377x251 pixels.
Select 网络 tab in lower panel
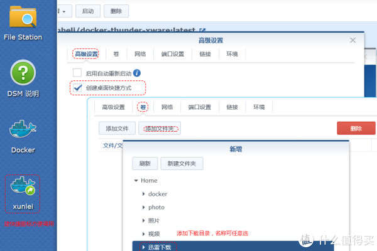coord(167,107)
